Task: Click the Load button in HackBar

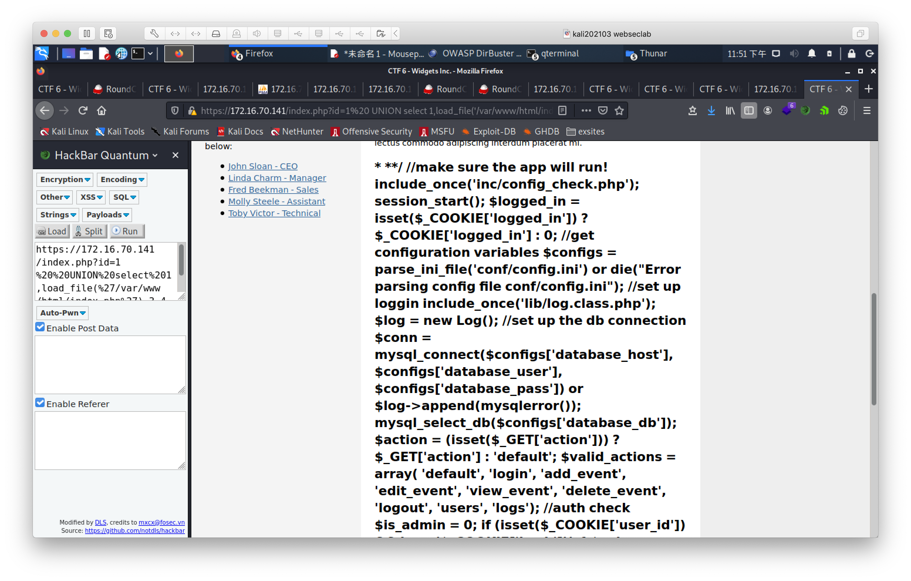Action: tap(53, 231)
